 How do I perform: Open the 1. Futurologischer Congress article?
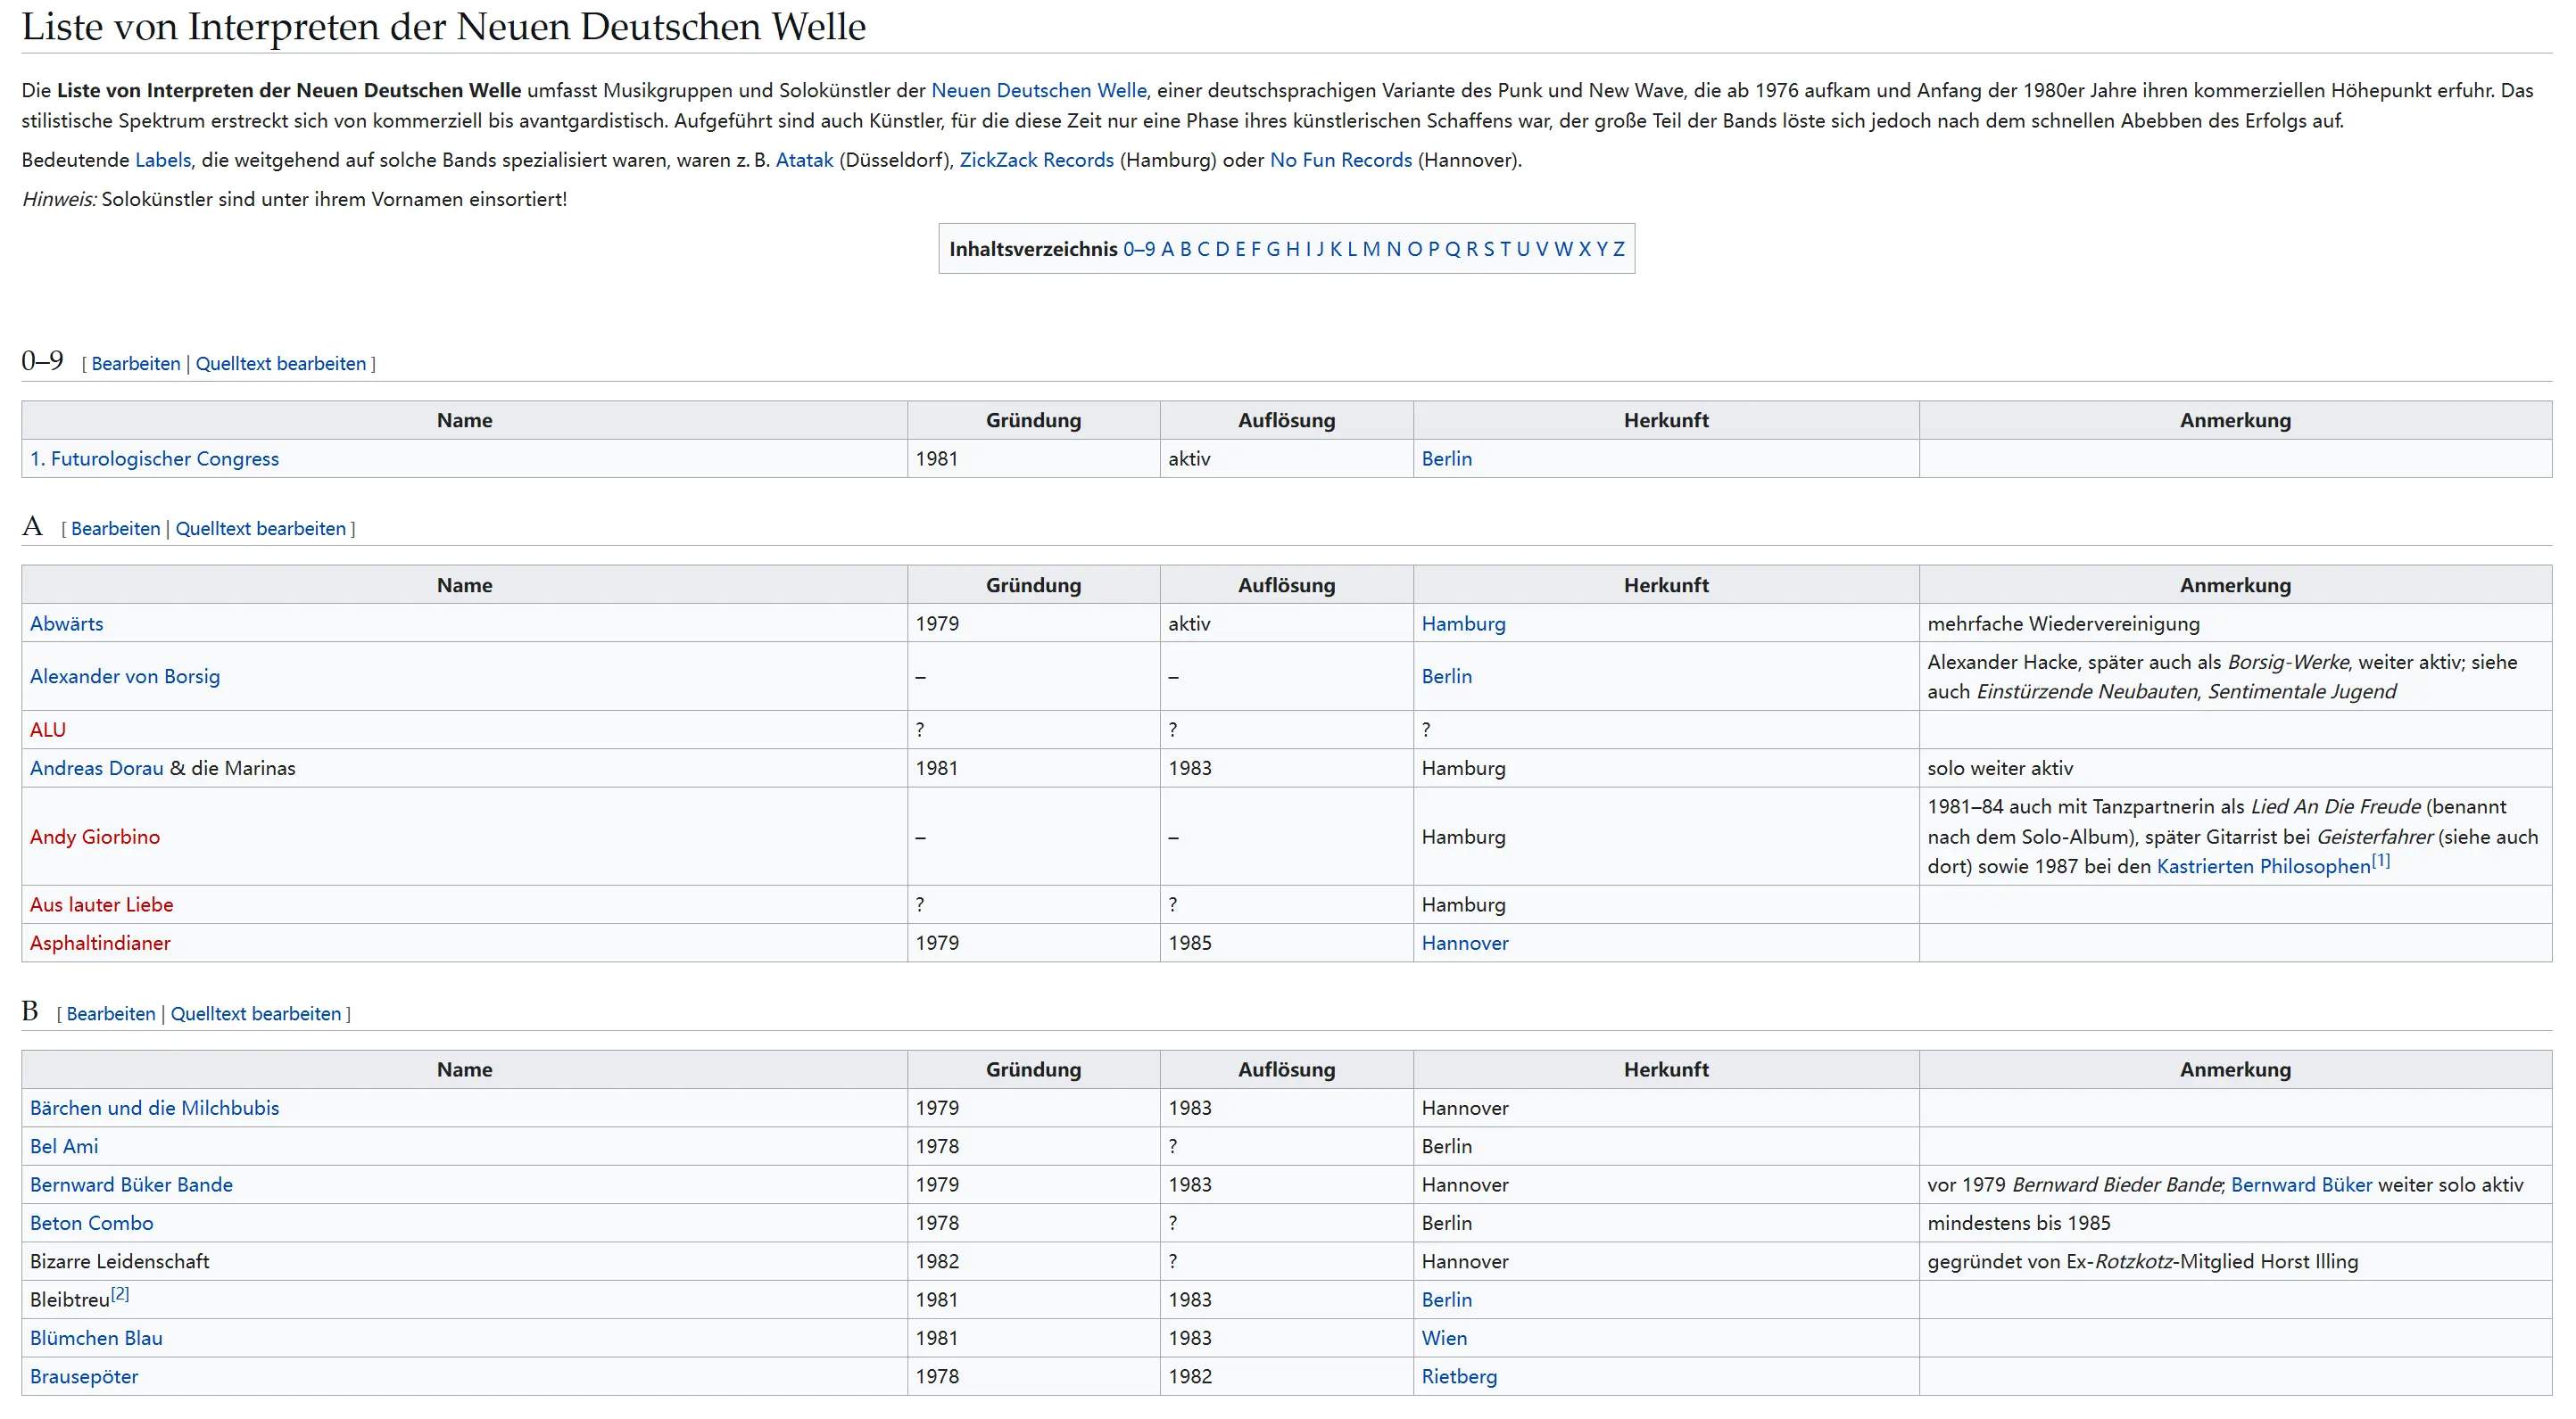(154, 458)
